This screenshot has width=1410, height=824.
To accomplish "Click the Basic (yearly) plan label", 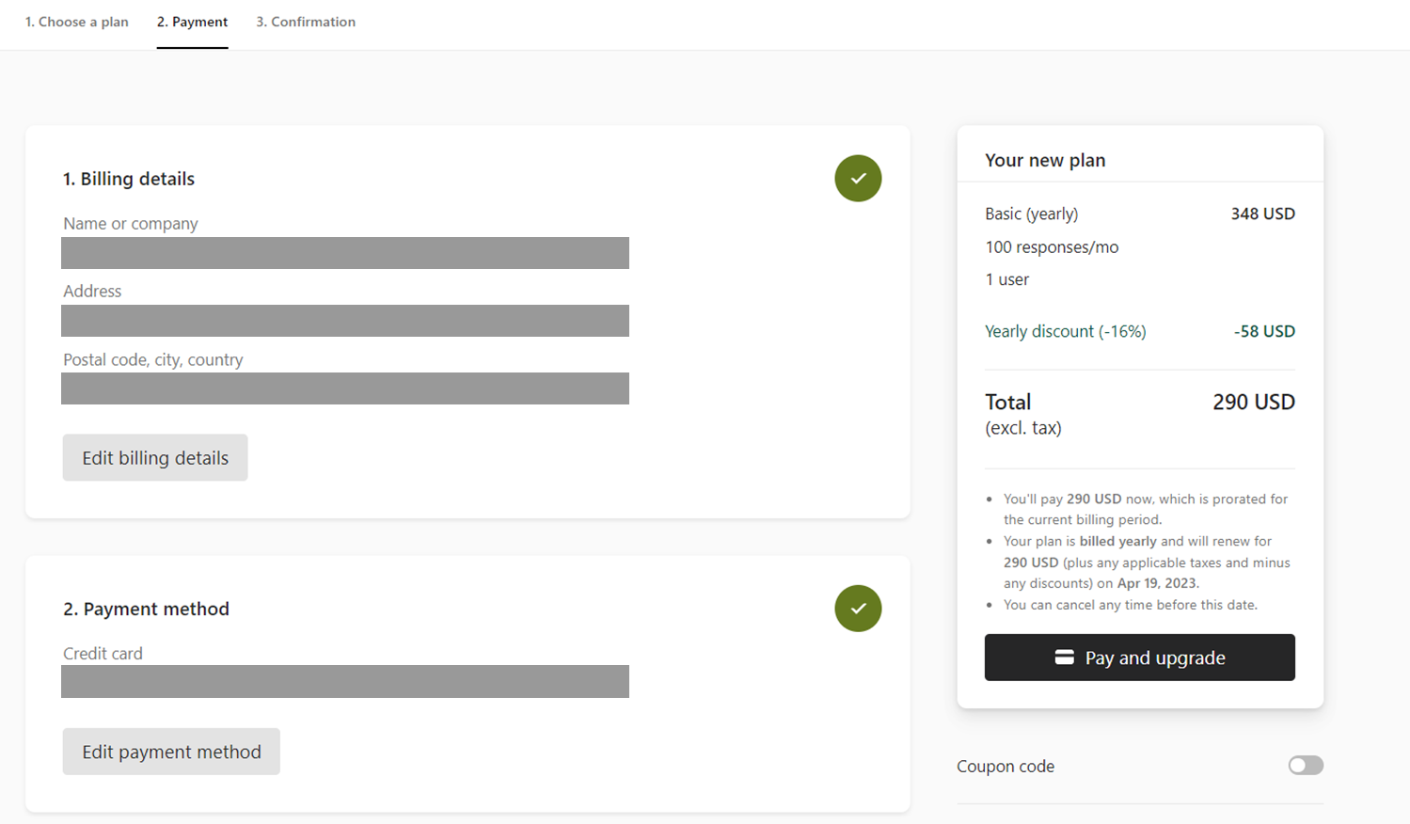I will pos(1032,214).
